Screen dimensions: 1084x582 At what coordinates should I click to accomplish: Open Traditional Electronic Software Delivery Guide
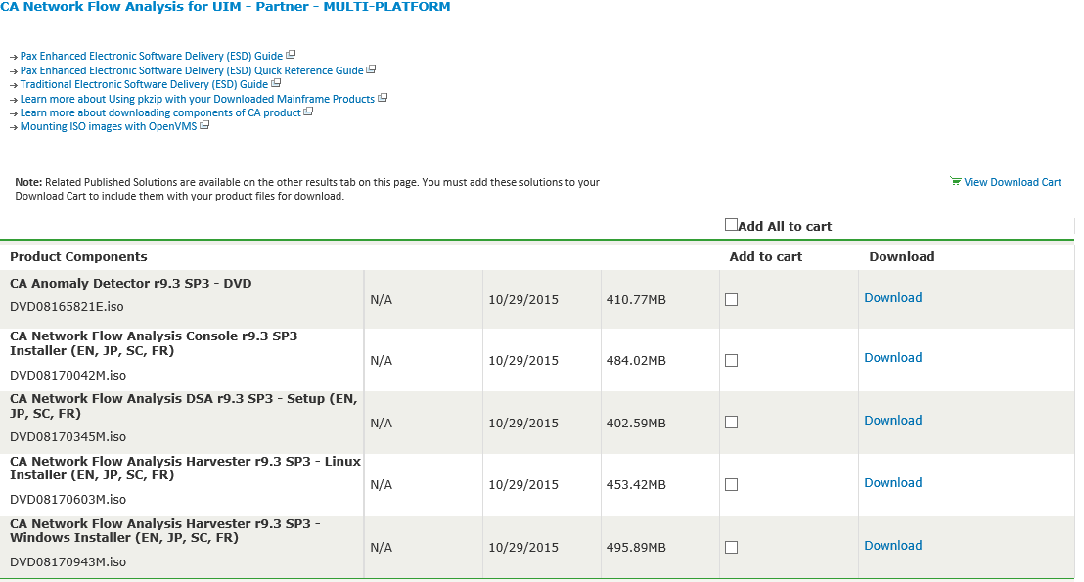tap(144, 84)
